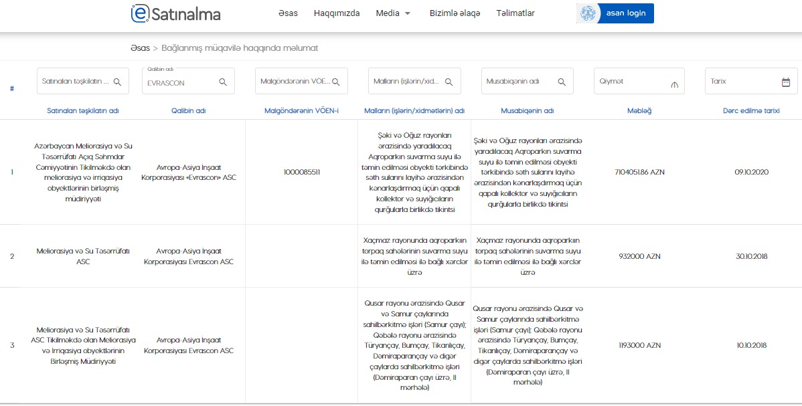Focus the Satınalan təşkilatın filter input
This screenshot has width=802, height=406.
83,82
